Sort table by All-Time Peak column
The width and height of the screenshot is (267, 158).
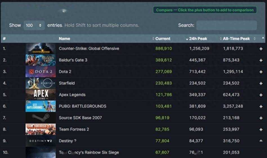[x=236, y=39]
